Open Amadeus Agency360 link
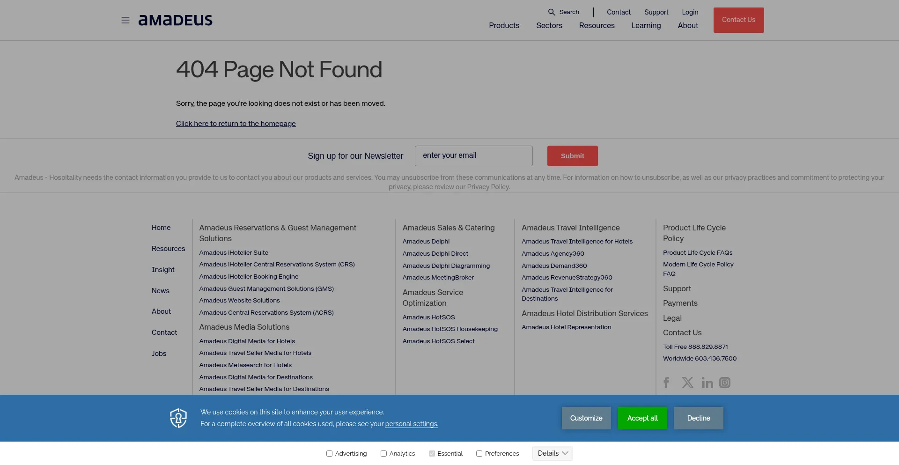The height and width of the screenshot is (465, 899). 553,254
